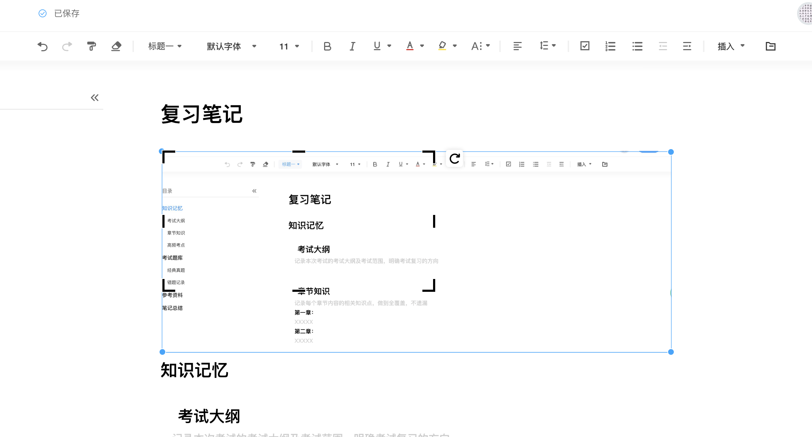Open highlight color dropdown arrow
This screenshot has height=437, width=812.
click(x=455, y=46)
